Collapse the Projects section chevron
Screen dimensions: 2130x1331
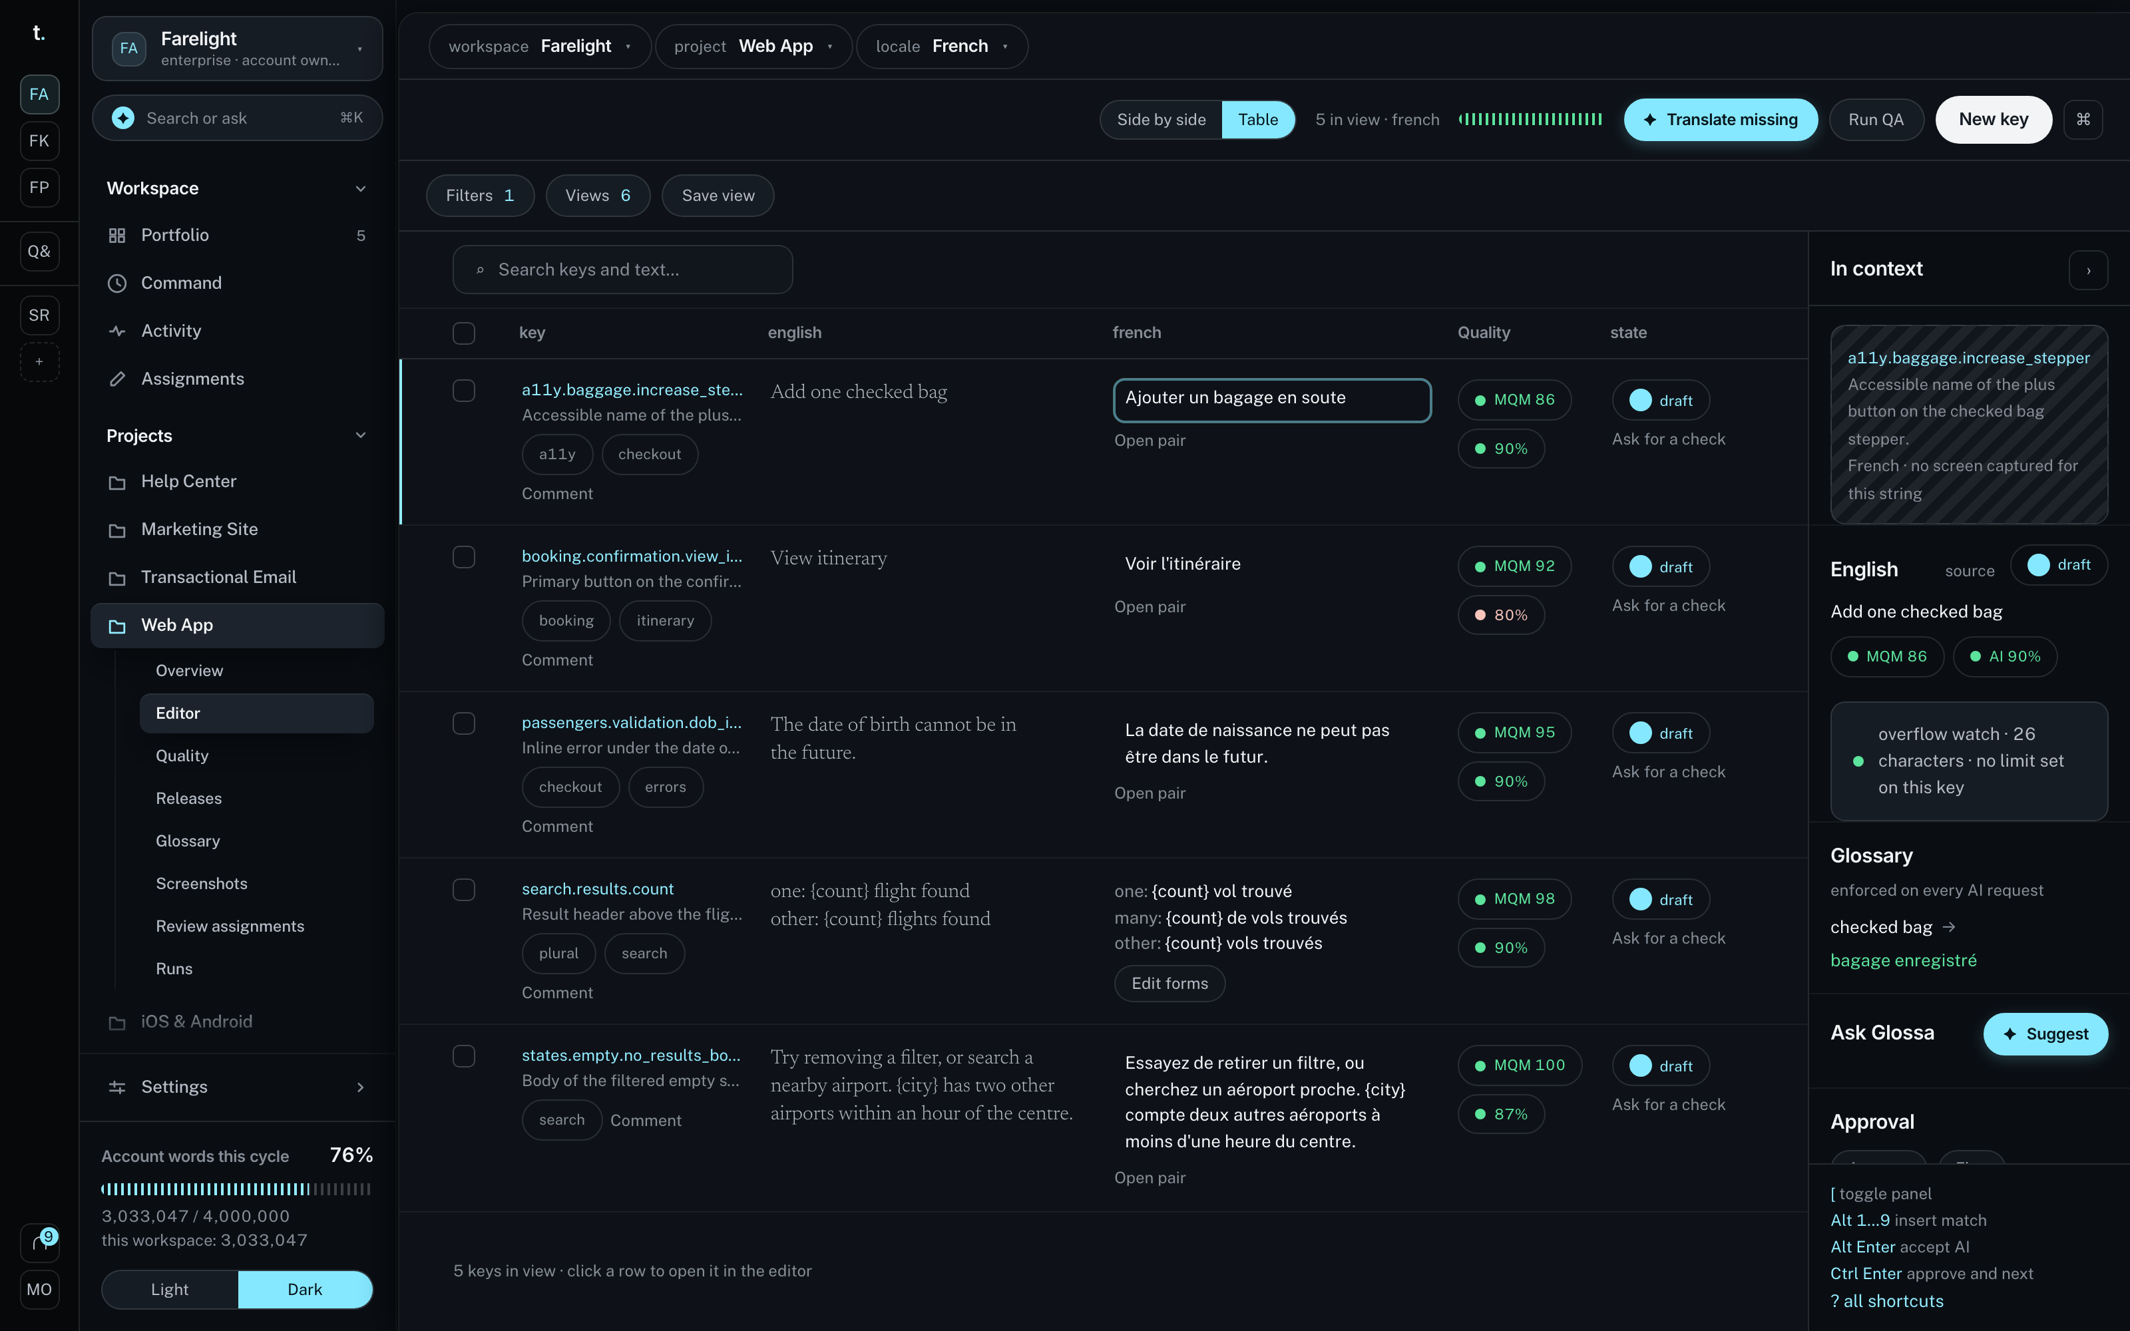coord(360,436)
